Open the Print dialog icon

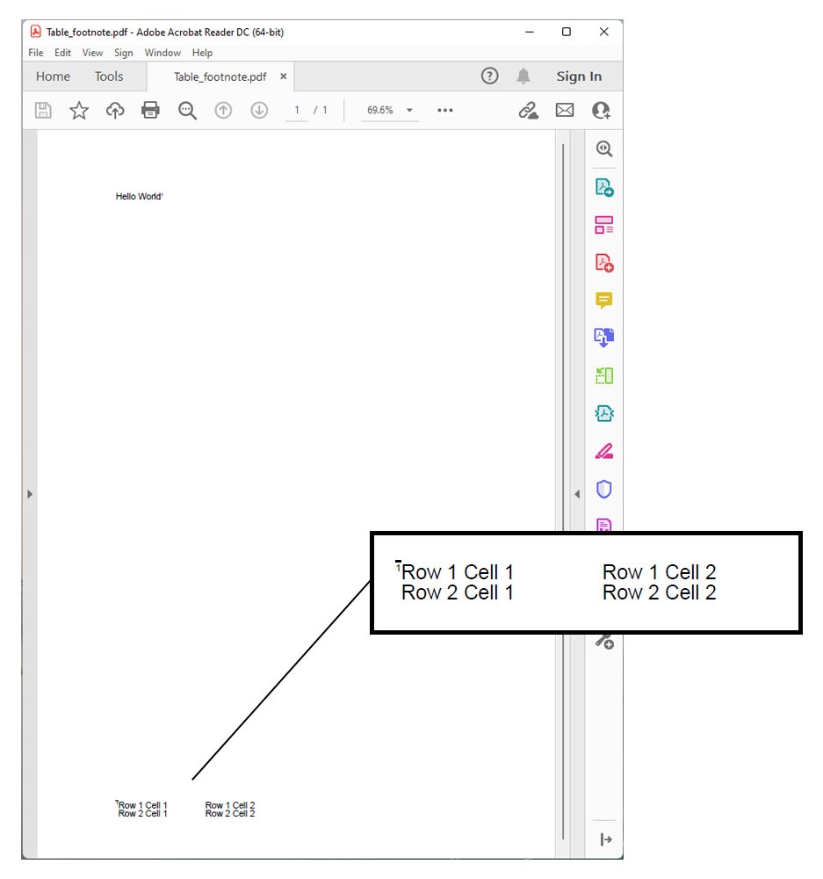[x=150, y=110]
